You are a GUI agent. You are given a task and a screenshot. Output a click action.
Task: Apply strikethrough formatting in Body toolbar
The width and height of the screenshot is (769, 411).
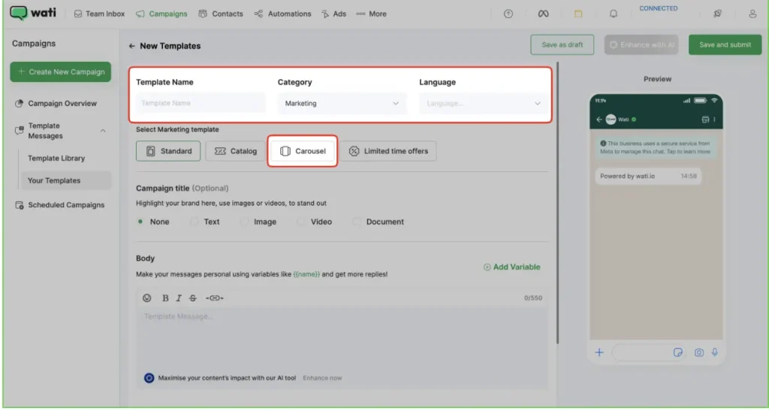[193, 298]
